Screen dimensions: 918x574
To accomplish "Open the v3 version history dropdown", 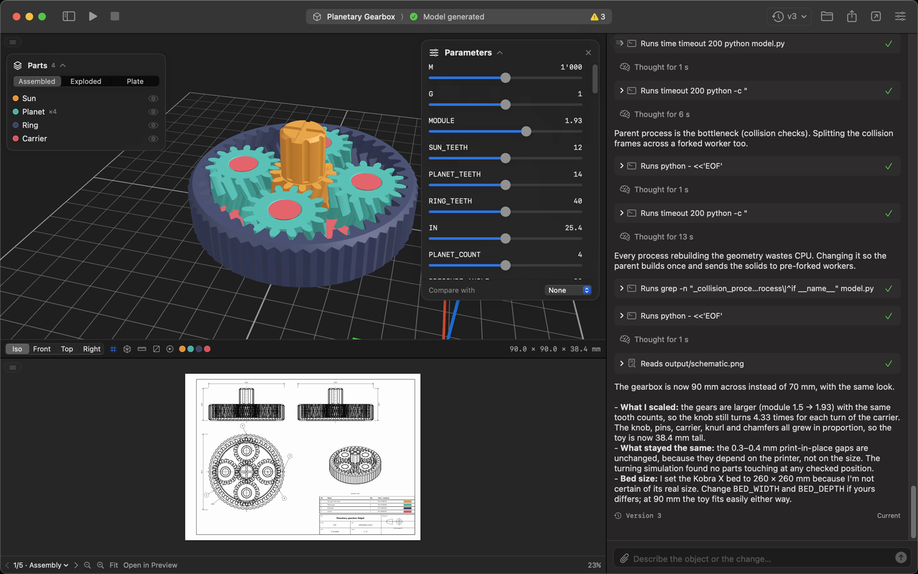I will click(789, 17).
